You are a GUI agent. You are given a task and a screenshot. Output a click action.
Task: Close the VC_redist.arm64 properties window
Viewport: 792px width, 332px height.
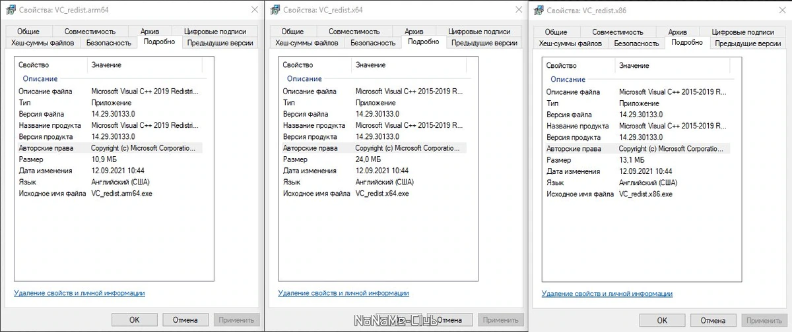click(x=255, y=10)
